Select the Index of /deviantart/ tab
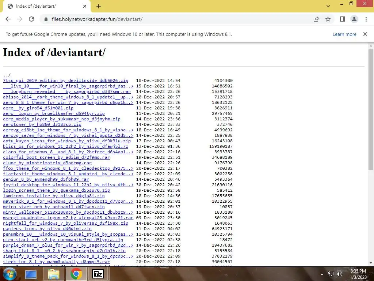Image resolution: width=374 pixels, height=281 pixels. (x=47, y=7)
